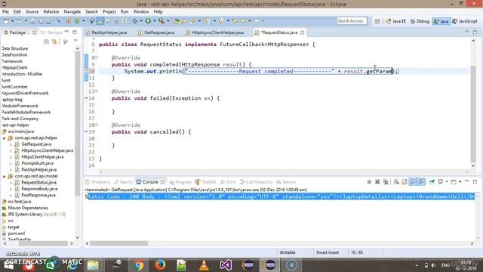483x272 pixels.
Task: Open VLC from the Windows taskbar
Action: tap(204, 265)
